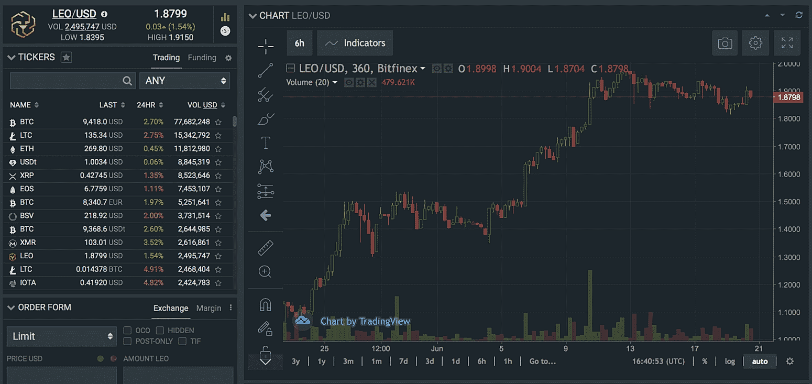Click the back arrow in drawing toolbar
Screen dimensions: 812x384
266,215
